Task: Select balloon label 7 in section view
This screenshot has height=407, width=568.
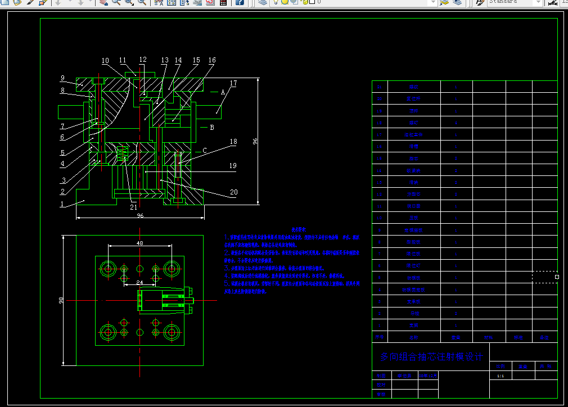Action: [62, 126]
